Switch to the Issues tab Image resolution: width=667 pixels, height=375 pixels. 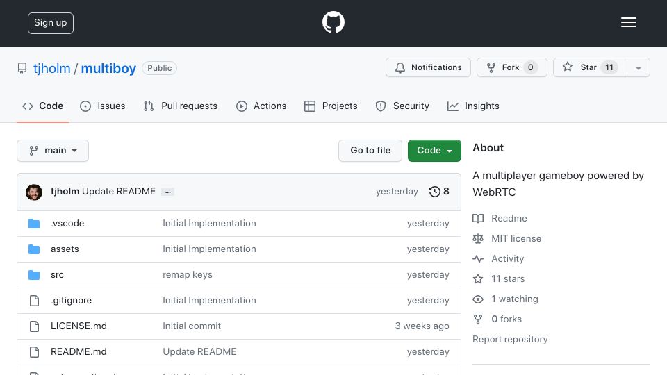[x=103, y=106]
